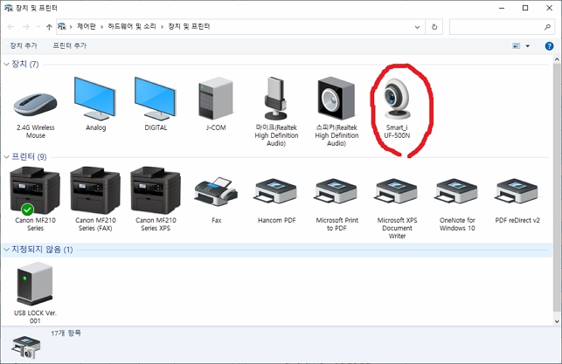
Task: Maximize the 장치 및 프린터 window
Action: click(x=525, y=8)
